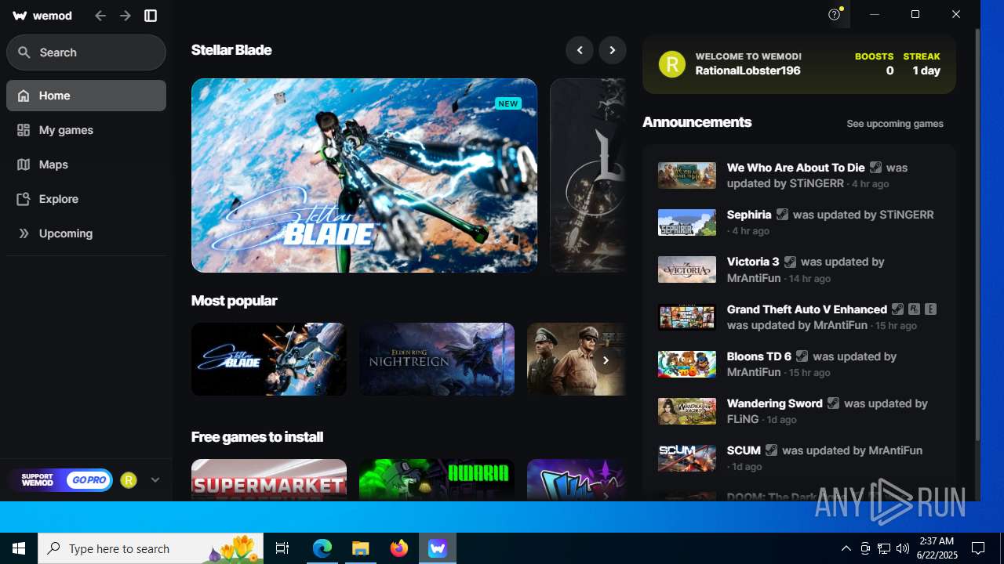
Task: Open Stellar Blade in Most popular
Action: coord(269,359)
